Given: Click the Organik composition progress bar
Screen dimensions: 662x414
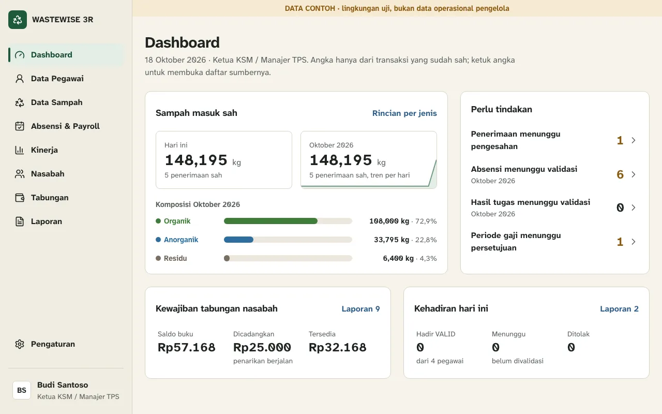Looking at the screenshot, I should [288, 221].
